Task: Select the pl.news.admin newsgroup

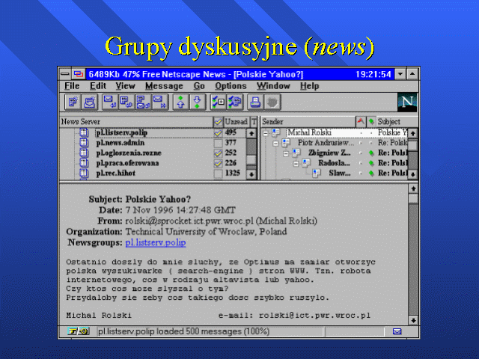Action: pos(120,143)
